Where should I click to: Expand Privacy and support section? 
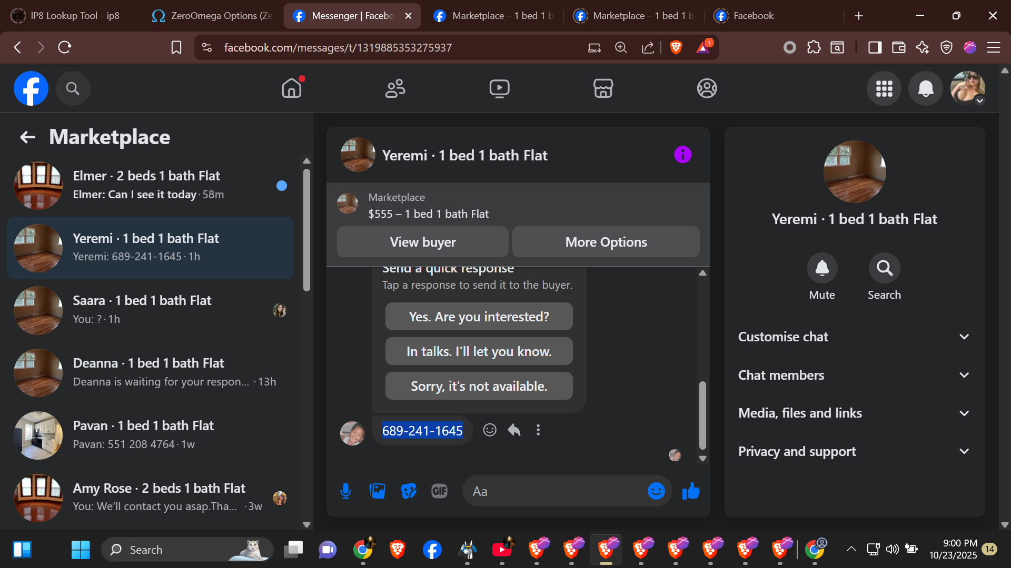(x=854, y=452)
